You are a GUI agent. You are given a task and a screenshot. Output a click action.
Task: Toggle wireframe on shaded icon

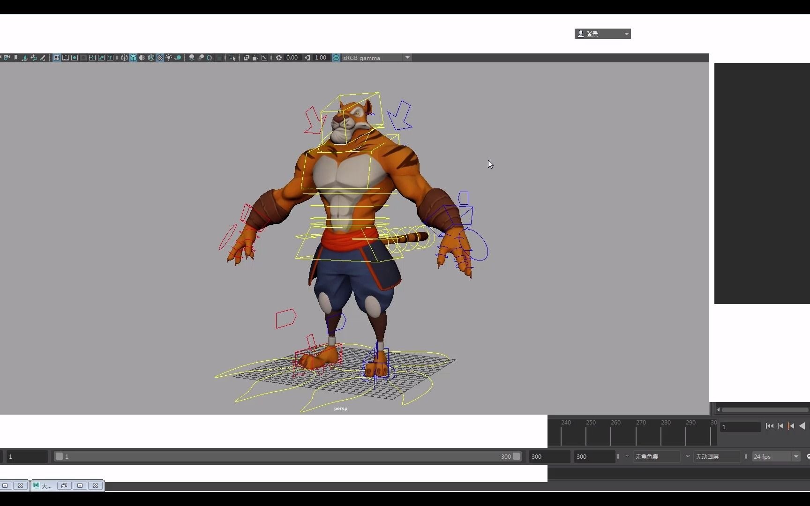(x=151, y=58)
